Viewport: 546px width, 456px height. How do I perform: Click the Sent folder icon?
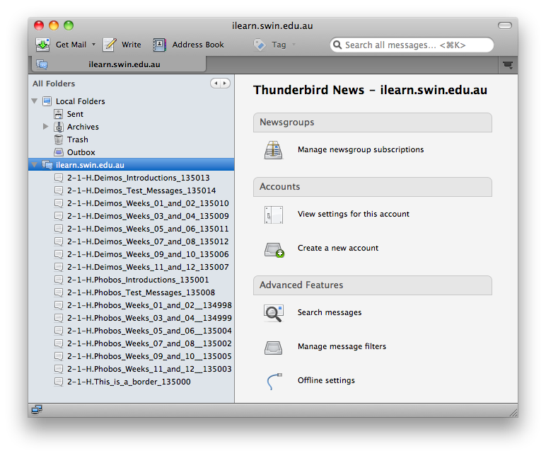[x=59, y=114]
